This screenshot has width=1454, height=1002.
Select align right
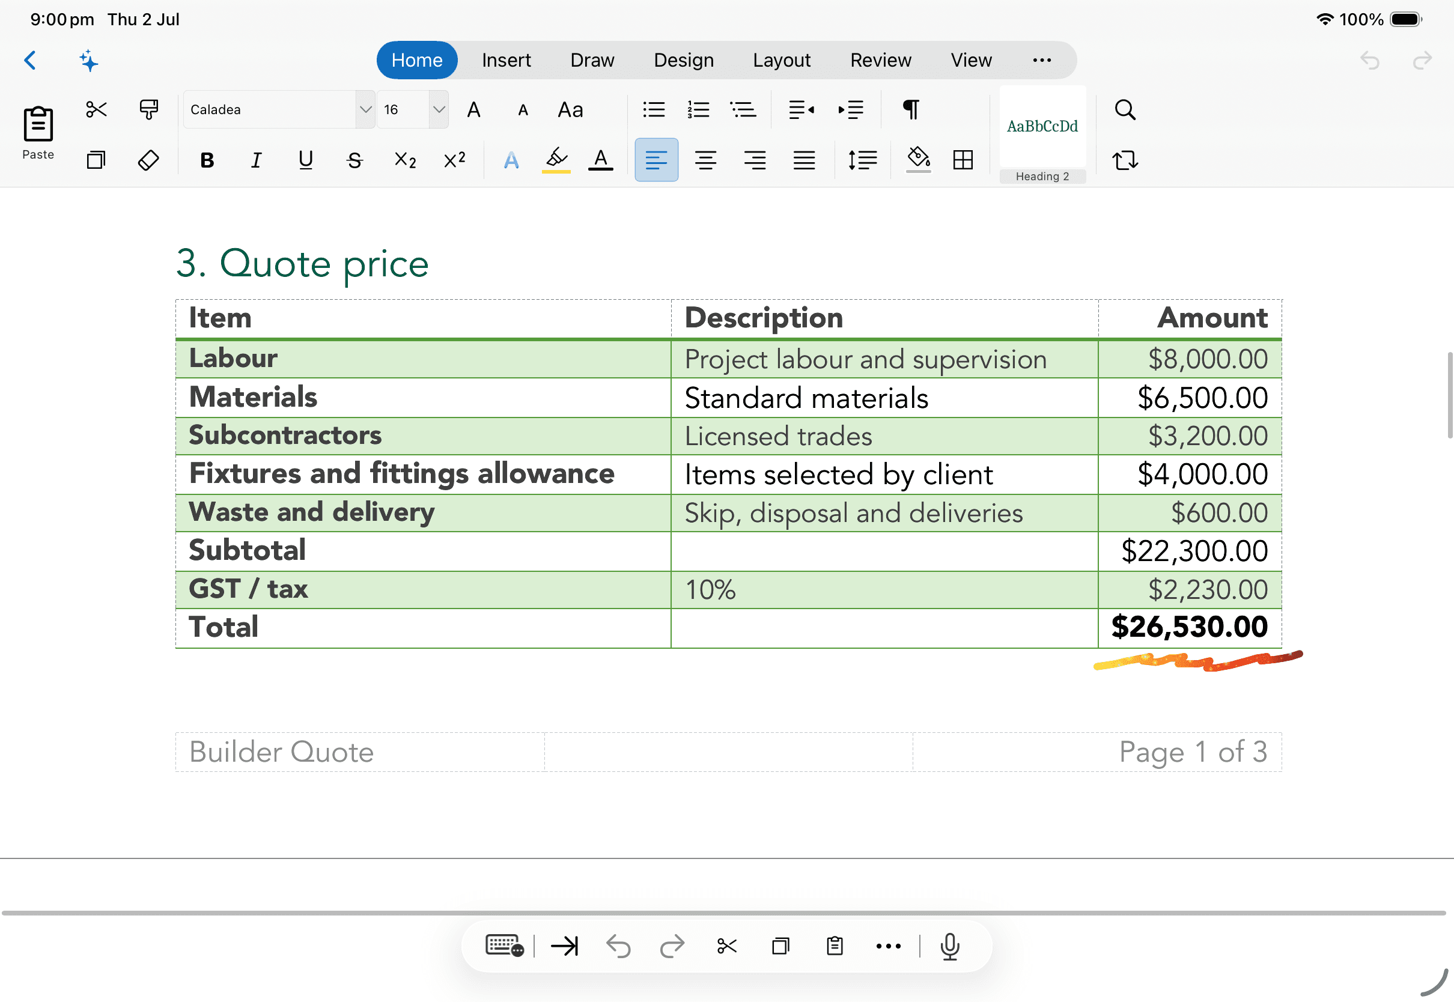[755, 159]
